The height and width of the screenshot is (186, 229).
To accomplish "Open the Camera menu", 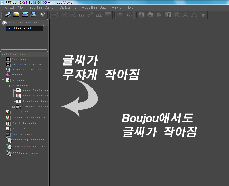I will coord(51,8).
